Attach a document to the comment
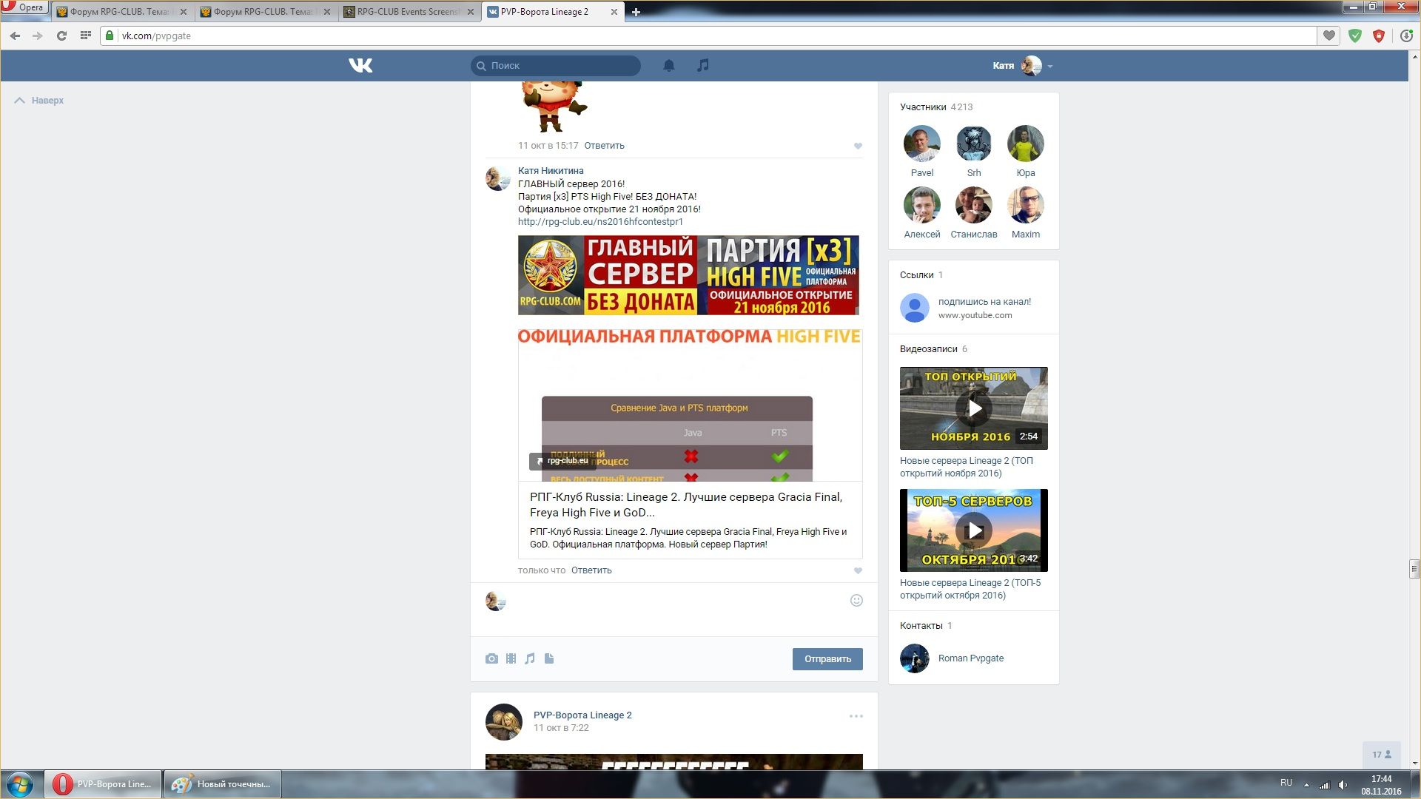Screen dimensions: 1421x799 tap(549, 658)
